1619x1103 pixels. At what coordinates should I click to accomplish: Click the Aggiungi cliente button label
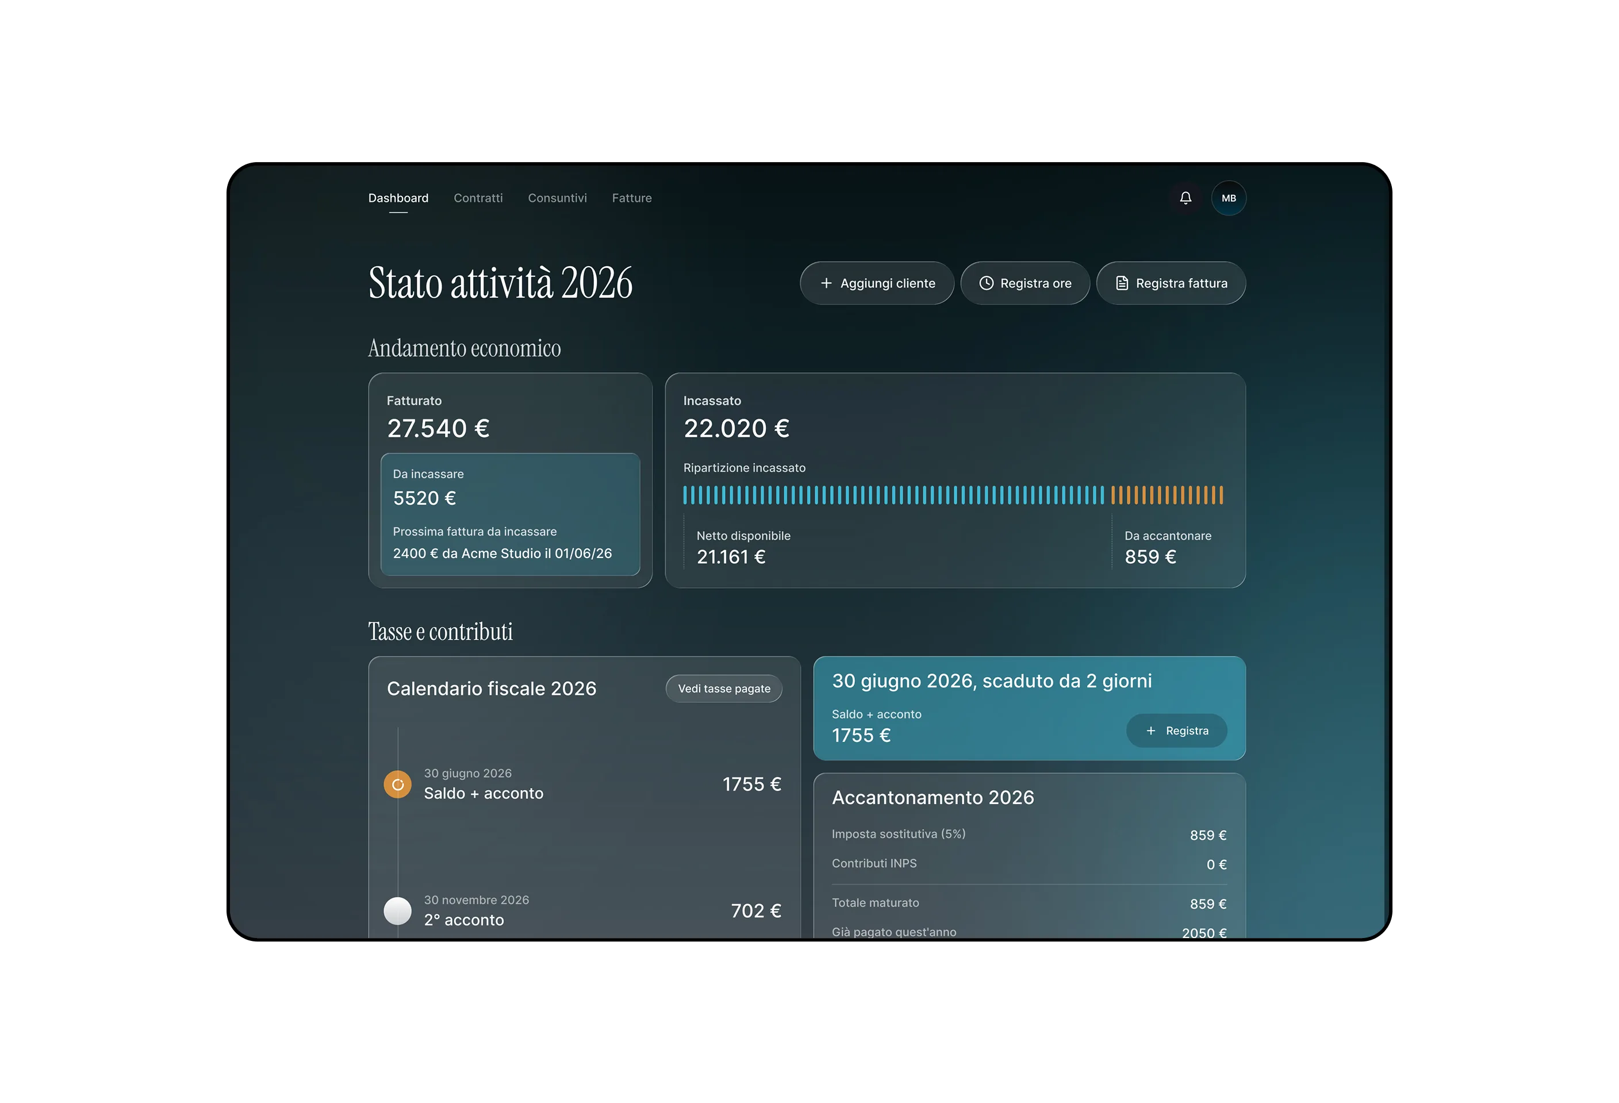[x=888, y=283]
